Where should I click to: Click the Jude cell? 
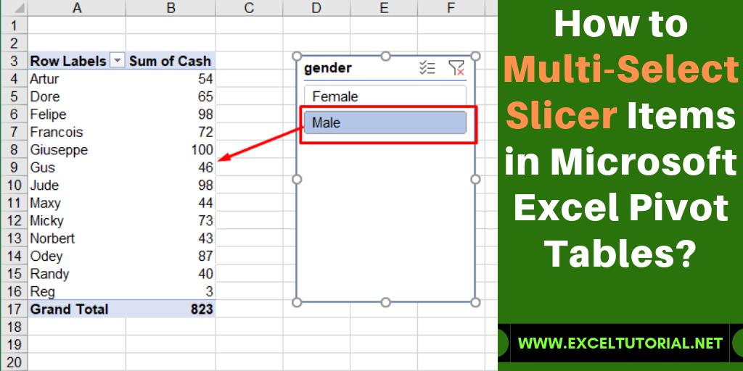click(77, 185)
